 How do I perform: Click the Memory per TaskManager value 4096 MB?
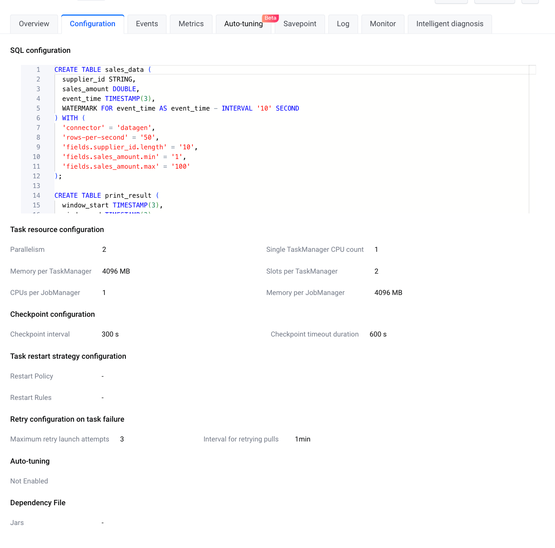[x=116, y=271]
